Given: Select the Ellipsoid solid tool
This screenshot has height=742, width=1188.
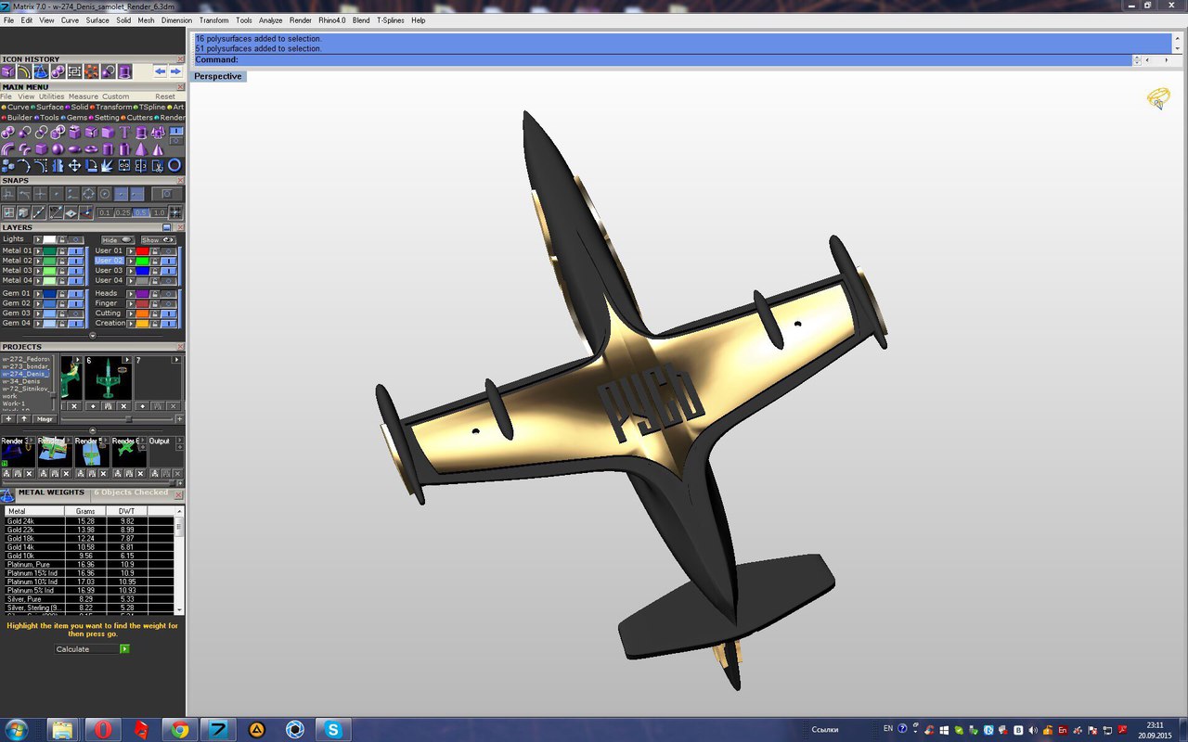Looking at the screenshot, I should (74, 149).
